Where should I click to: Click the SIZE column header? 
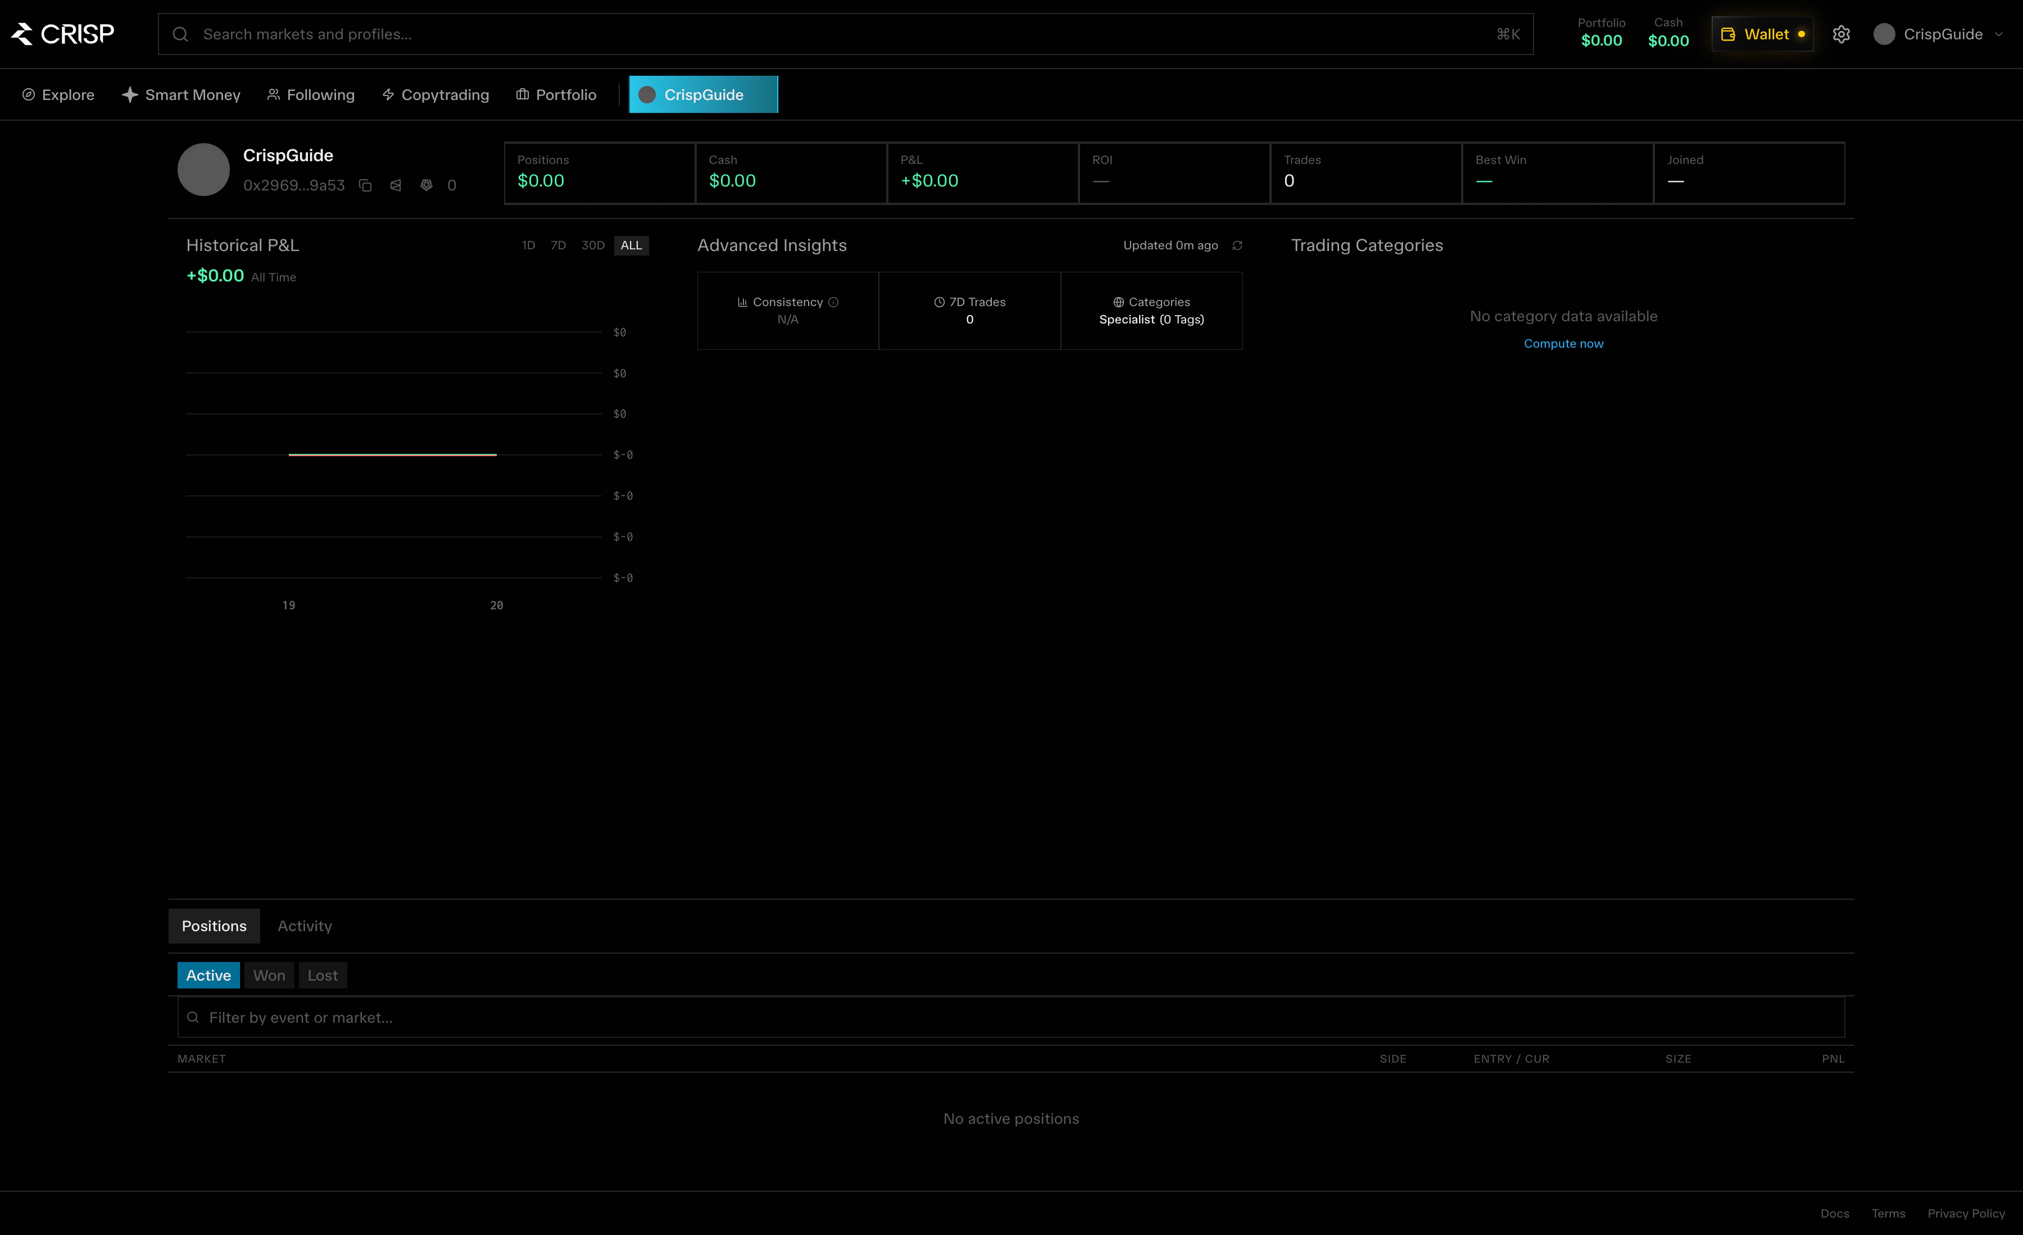pos(1678,1059)
